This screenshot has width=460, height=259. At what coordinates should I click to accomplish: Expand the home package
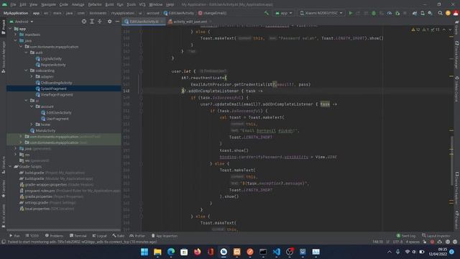pos(32,124)
